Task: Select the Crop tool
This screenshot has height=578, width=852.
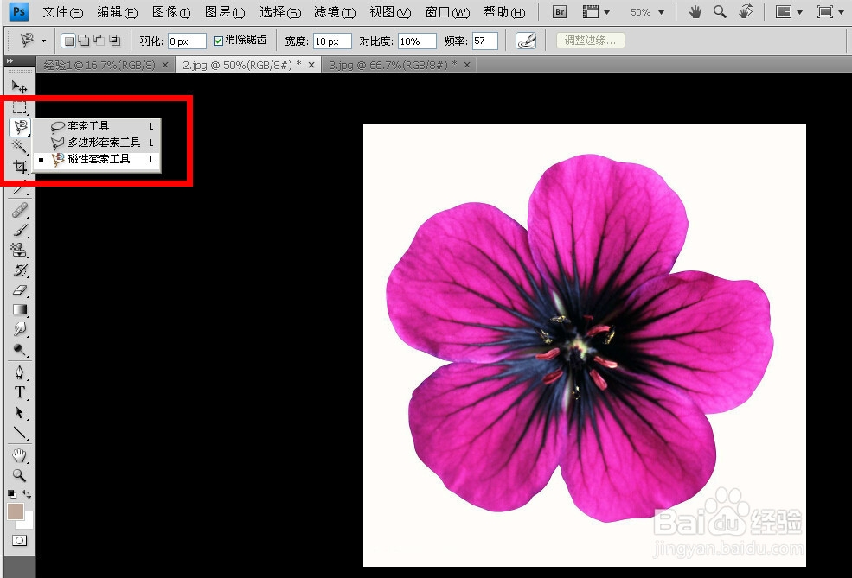Action: click(20, 167)
